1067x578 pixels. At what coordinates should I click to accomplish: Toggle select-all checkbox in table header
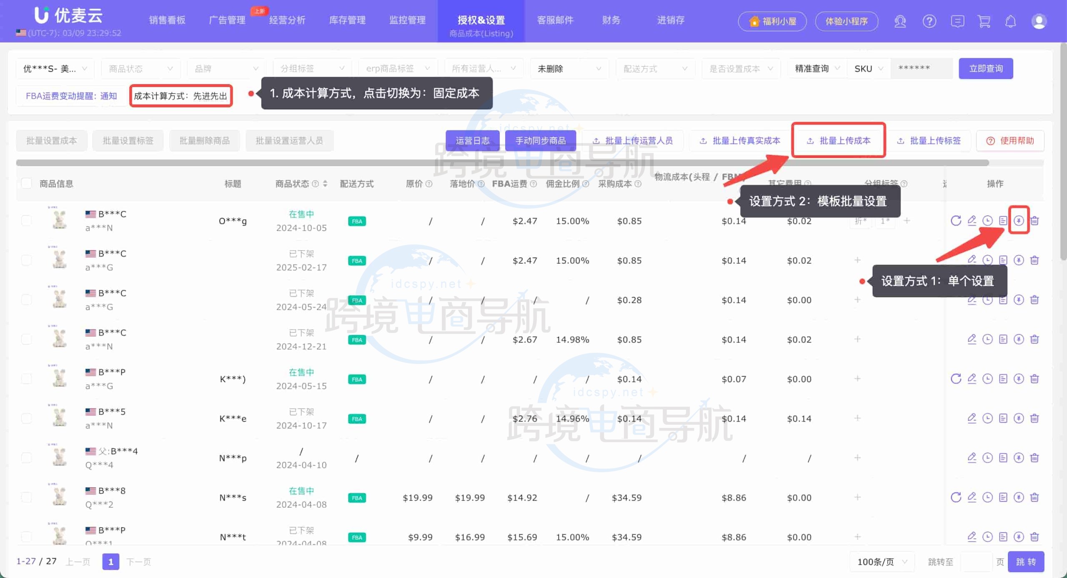coord(26,183)
